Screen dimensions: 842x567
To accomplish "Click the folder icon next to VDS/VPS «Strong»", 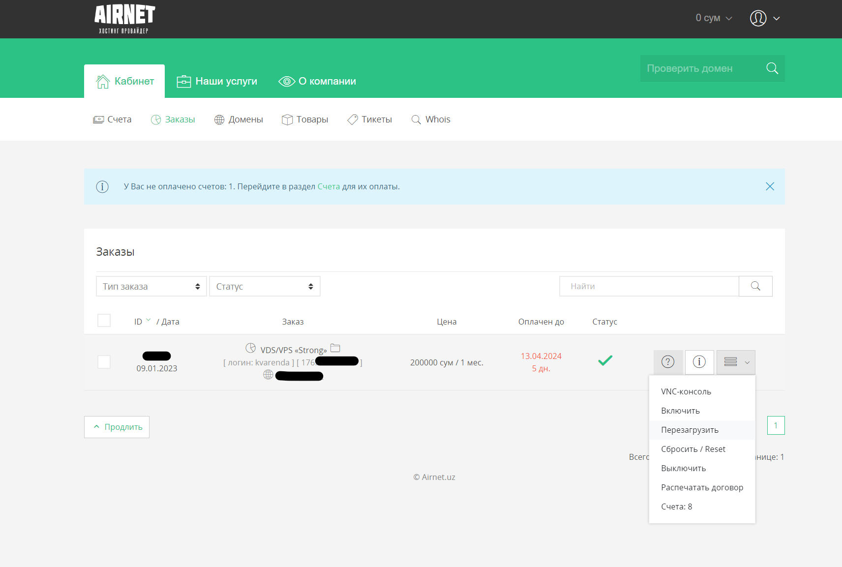I will [335, 348].
